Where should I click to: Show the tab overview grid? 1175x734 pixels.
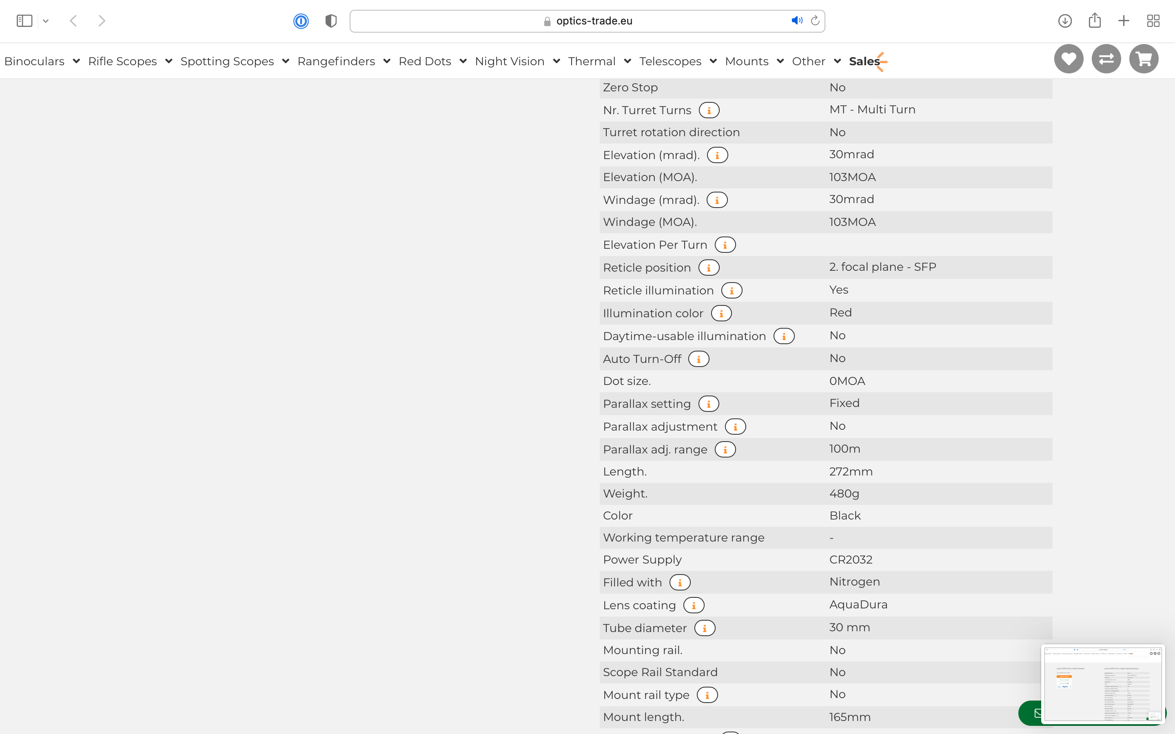click(1153, 21)
